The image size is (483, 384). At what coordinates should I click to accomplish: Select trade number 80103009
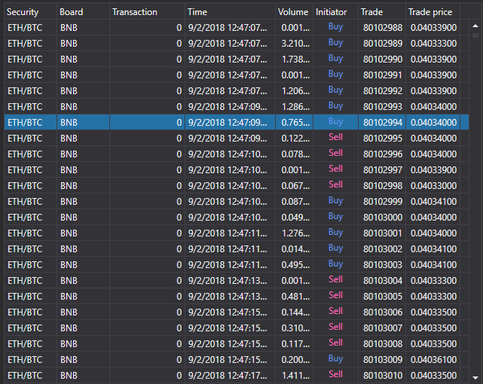click(383, 360)
